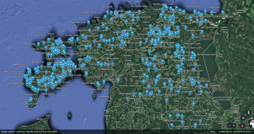Viewport: 254px width, 134px height.
Task: Open the Alliklepa tuulik placemark pin
Action: 88,23
